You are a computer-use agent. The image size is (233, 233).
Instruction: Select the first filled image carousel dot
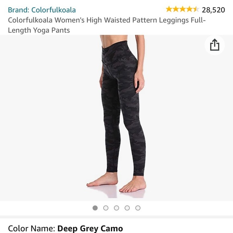95,208
